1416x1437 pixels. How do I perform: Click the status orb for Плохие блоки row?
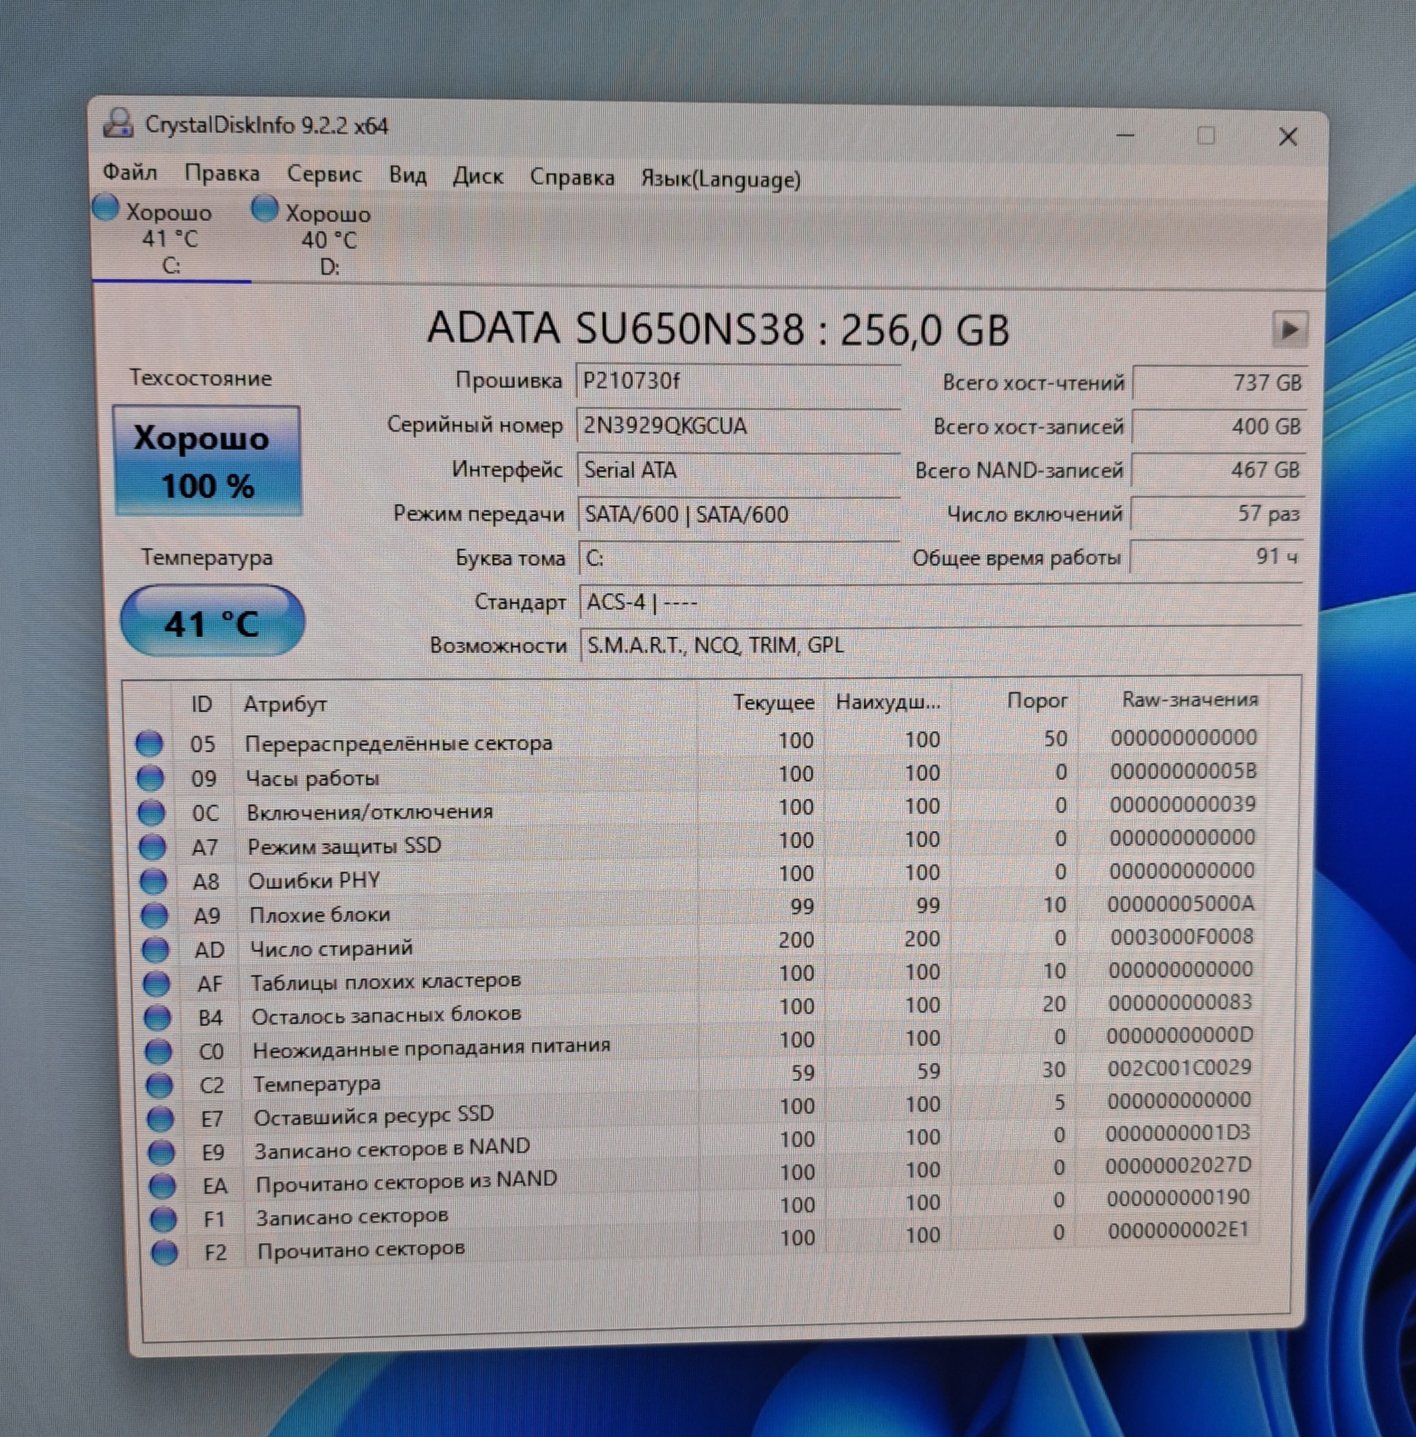(x=154, y=915)
